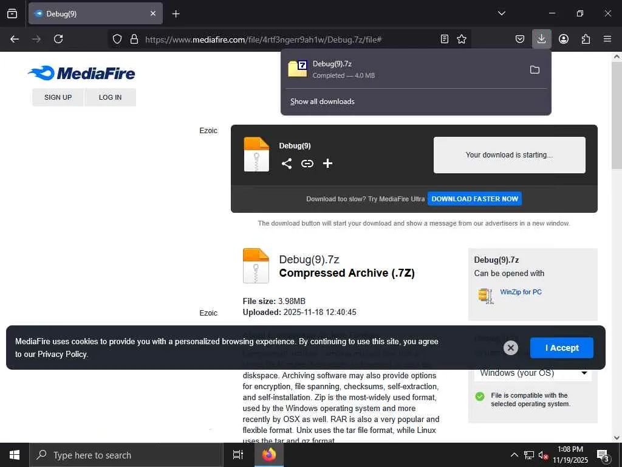
Task: Open Task View on the taskbar
Action: (x=238, y=455)
